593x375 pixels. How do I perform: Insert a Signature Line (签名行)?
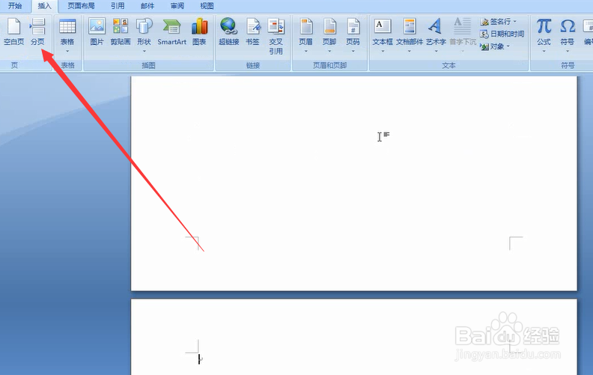[x=499, y=22]
